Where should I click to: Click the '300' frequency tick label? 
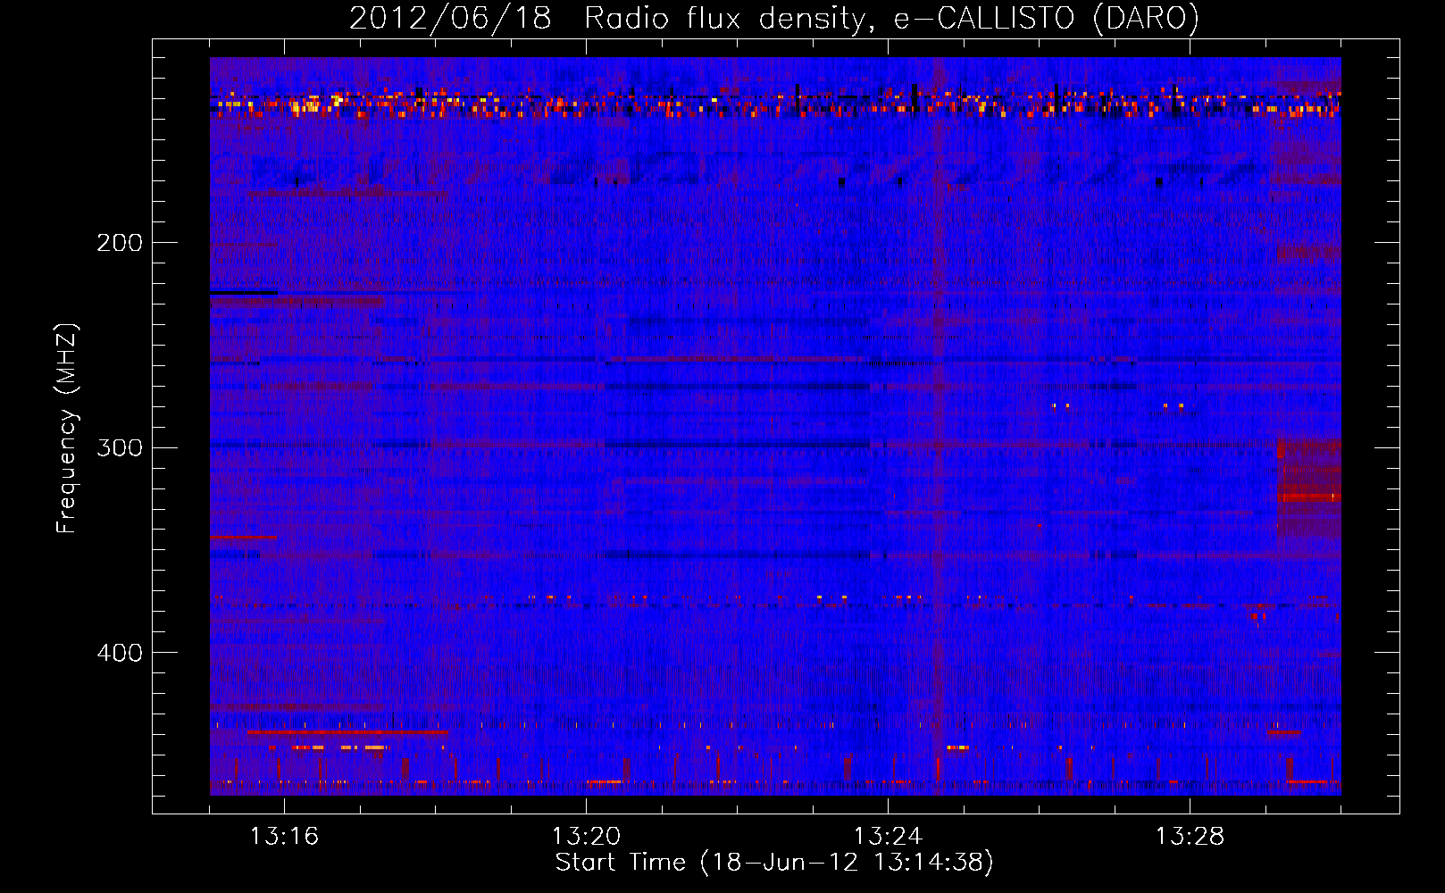pos(120,447)
